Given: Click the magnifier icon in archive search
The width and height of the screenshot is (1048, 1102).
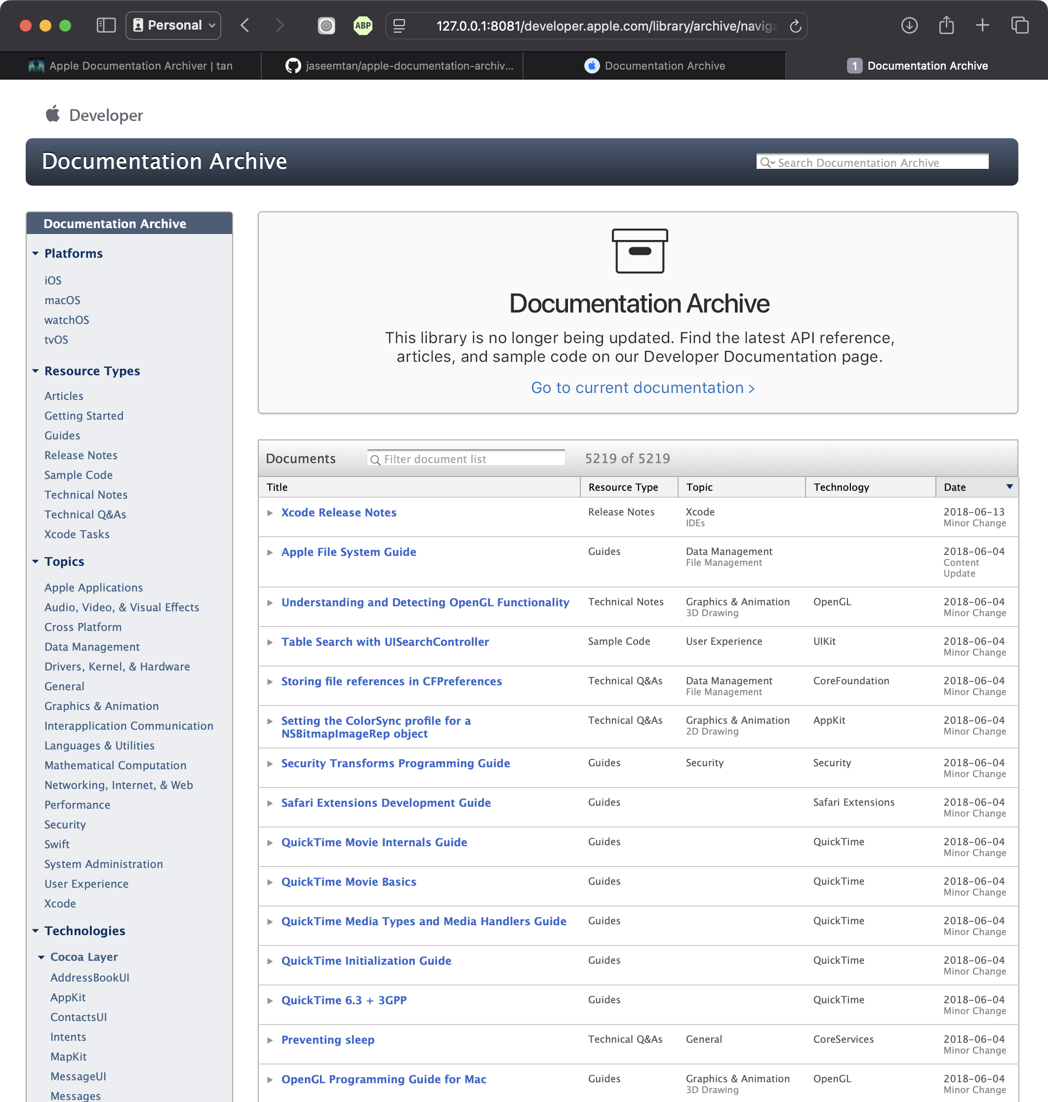Looking at the screenshot, I should click(x=767, y=162).
